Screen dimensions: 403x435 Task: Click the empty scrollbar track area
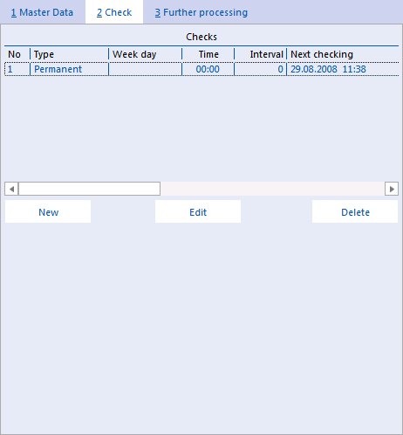pyautogui.click(x=272, y=189)
